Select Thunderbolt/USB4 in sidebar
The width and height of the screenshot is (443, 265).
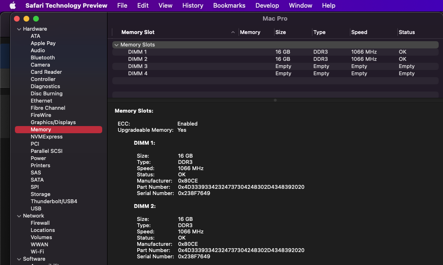[54, 201]
